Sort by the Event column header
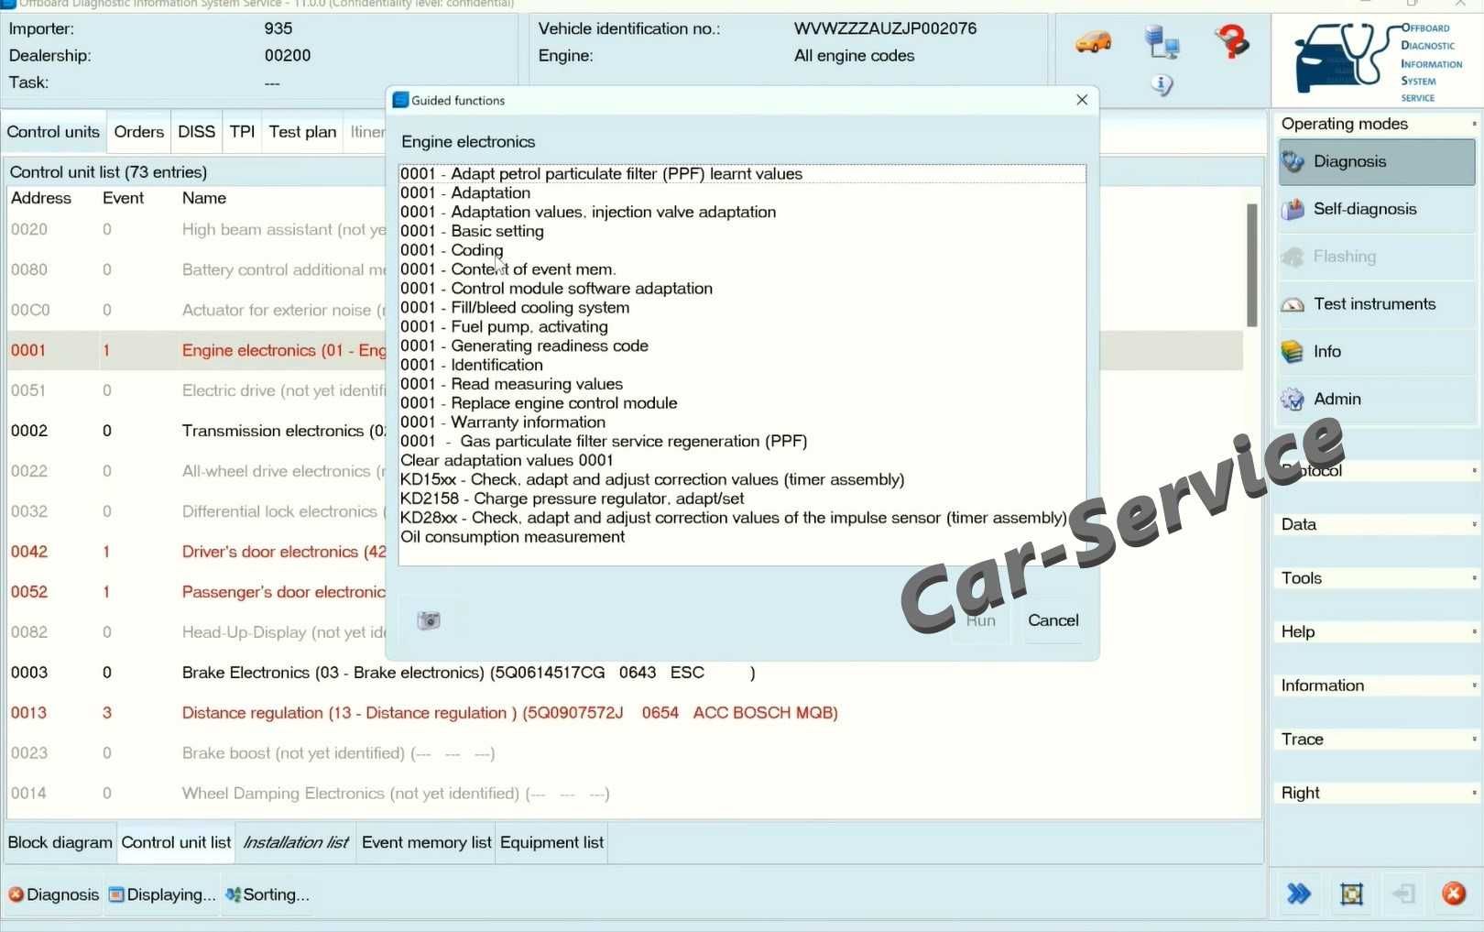This screenshot has width=1484, height=932. tap(124, 198)
